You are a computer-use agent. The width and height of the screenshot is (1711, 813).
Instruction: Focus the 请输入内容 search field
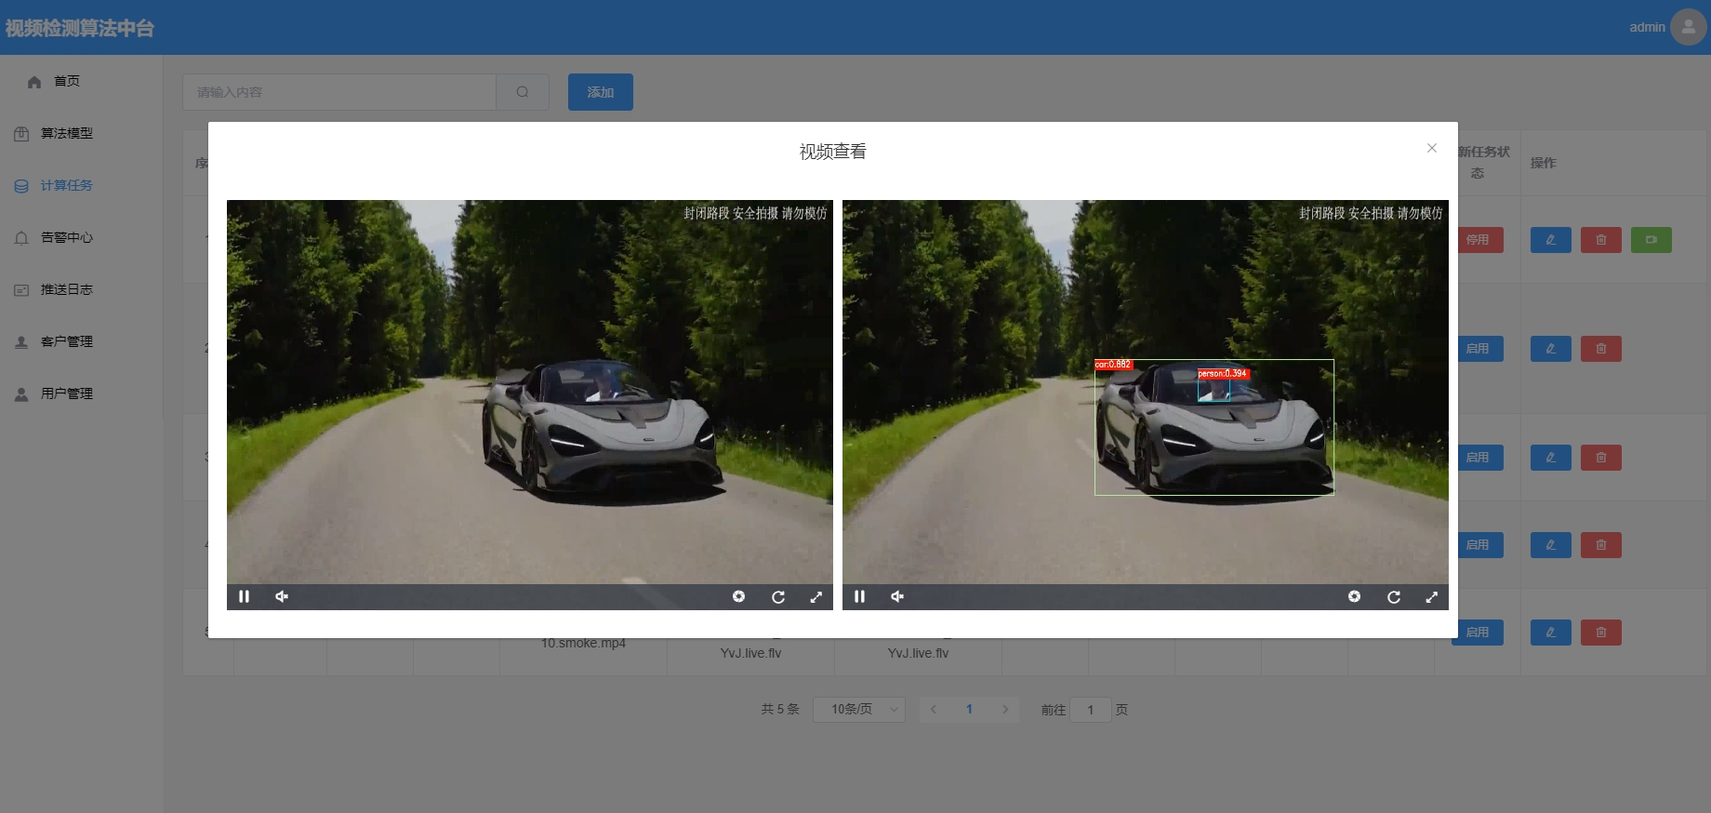pyautogui.click(x=339, y=92)
